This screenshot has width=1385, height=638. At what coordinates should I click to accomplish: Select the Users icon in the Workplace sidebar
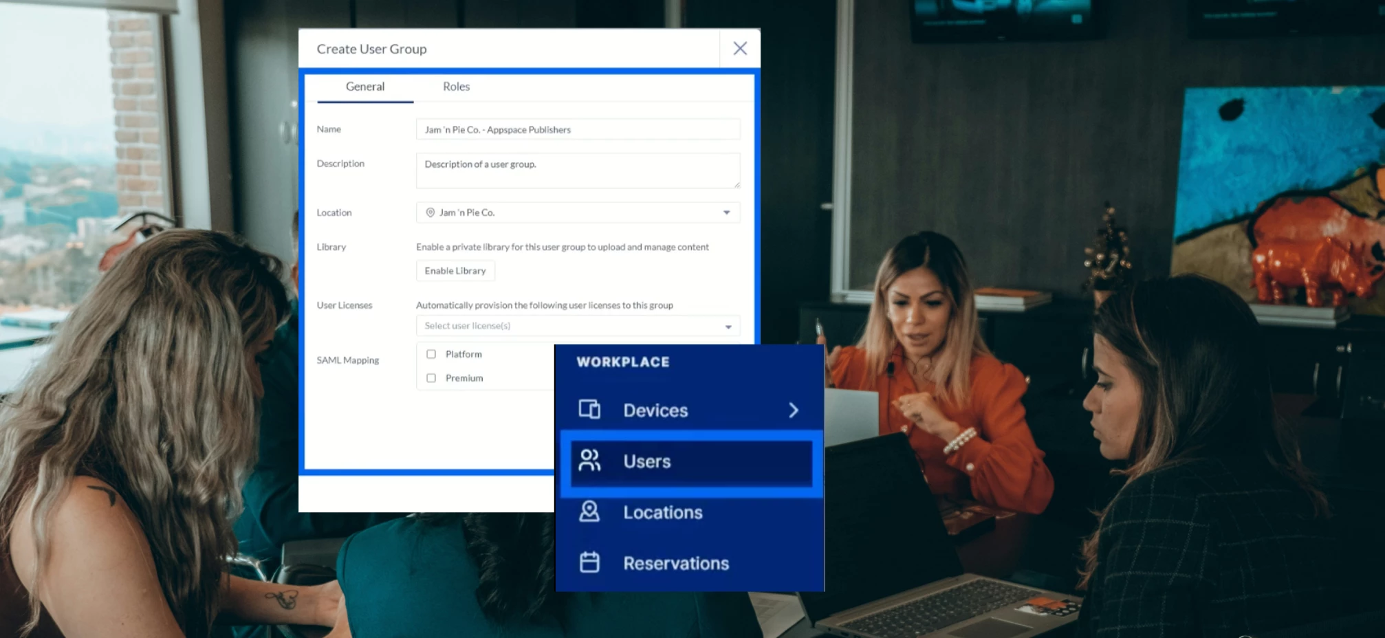coord(589,461)
